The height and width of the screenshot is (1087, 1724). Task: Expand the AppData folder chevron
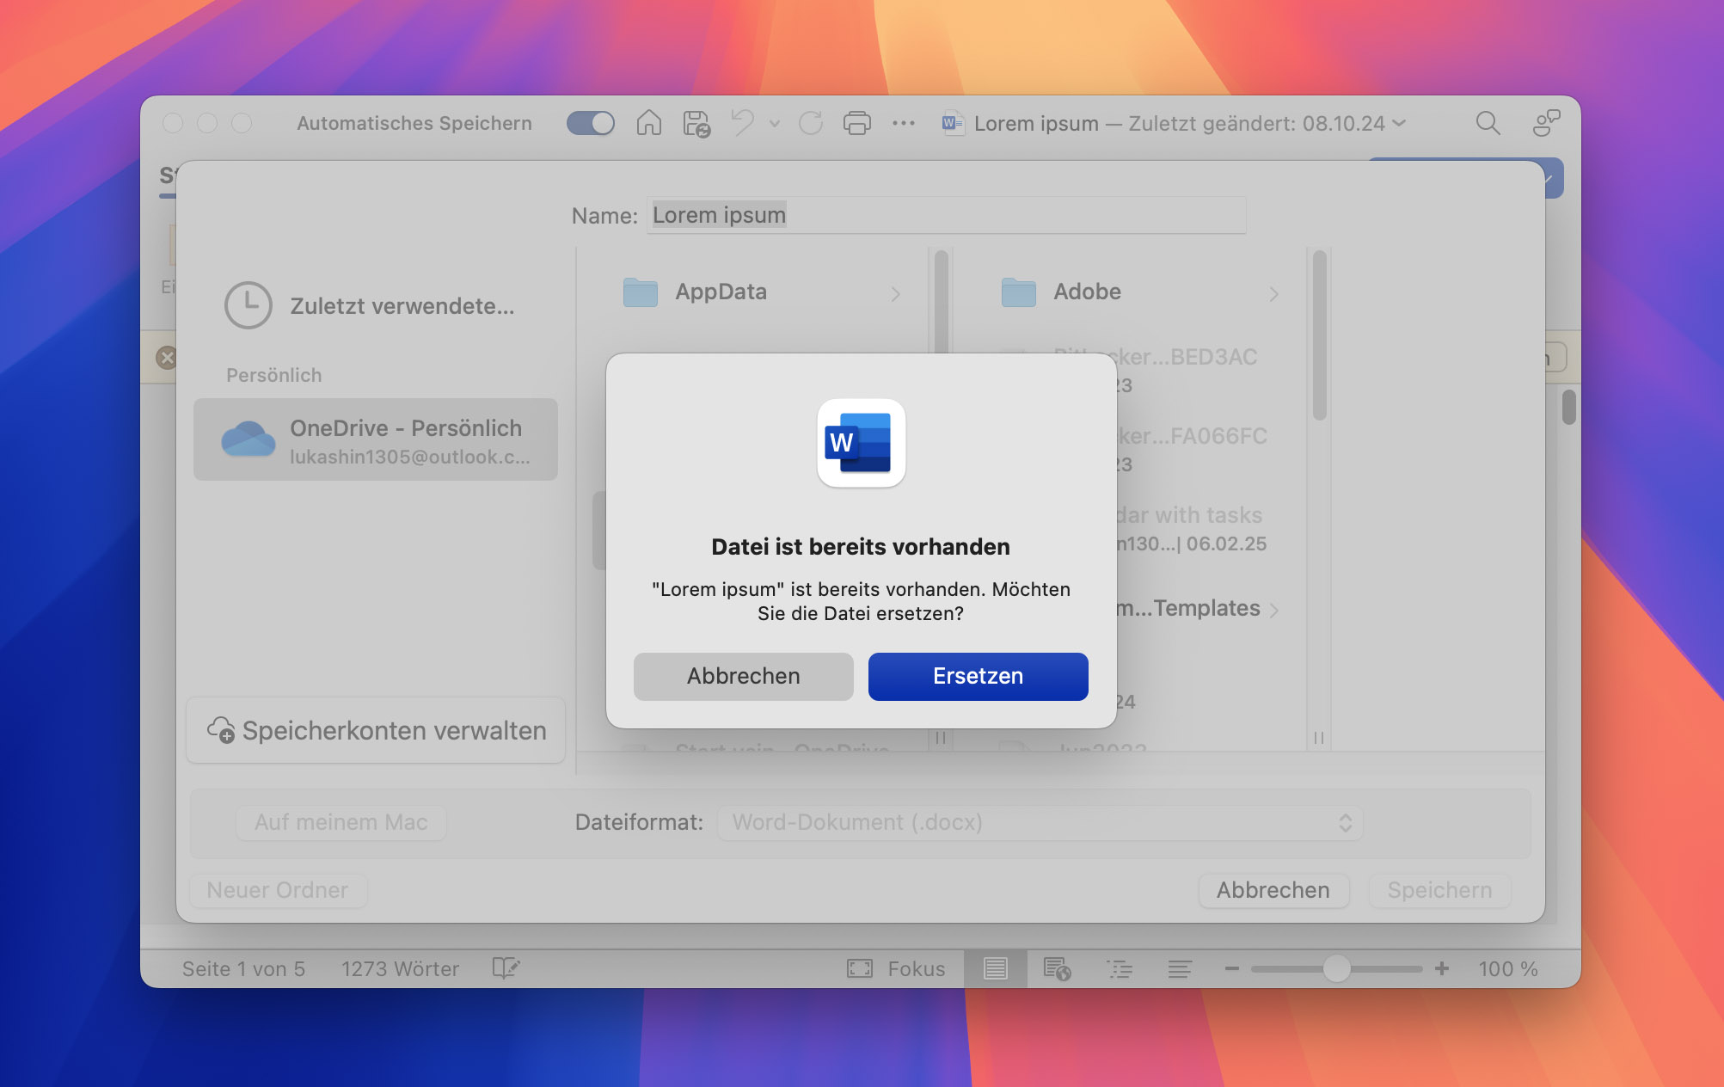tap(896, 294)
